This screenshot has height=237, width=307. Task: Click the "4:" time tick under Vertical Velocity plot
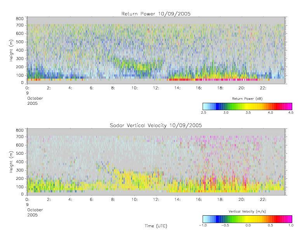click(70, 200)
